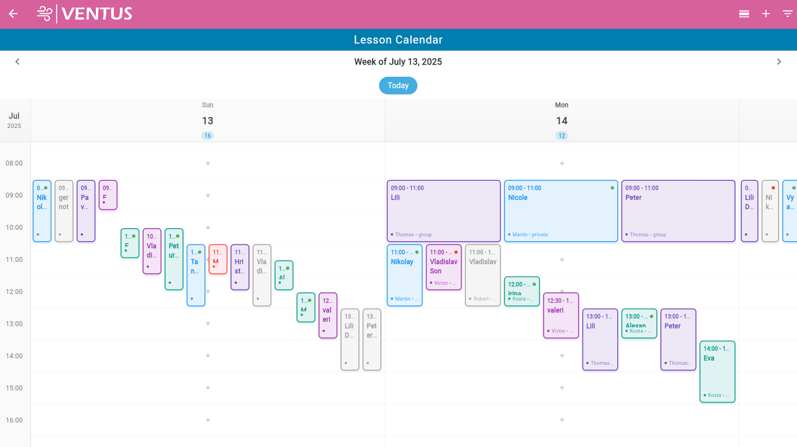Switch to the Sun 13 day column header

(208, 120)
